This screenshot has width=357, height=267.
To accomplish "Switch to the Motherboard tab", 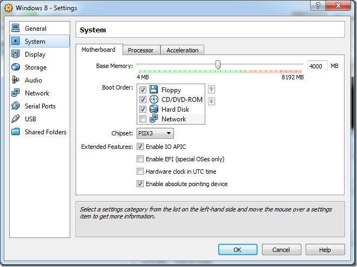I will (99, 50).
